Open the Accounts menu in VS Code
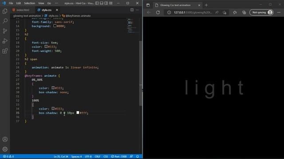The image size is (284, 159). (5, 139)
